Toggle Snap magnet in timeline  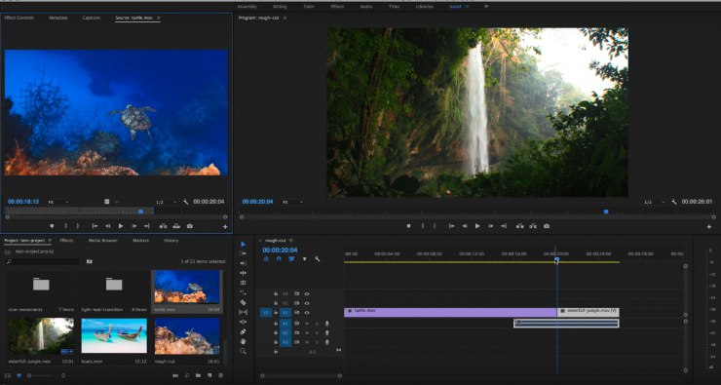tap(279, 259)
